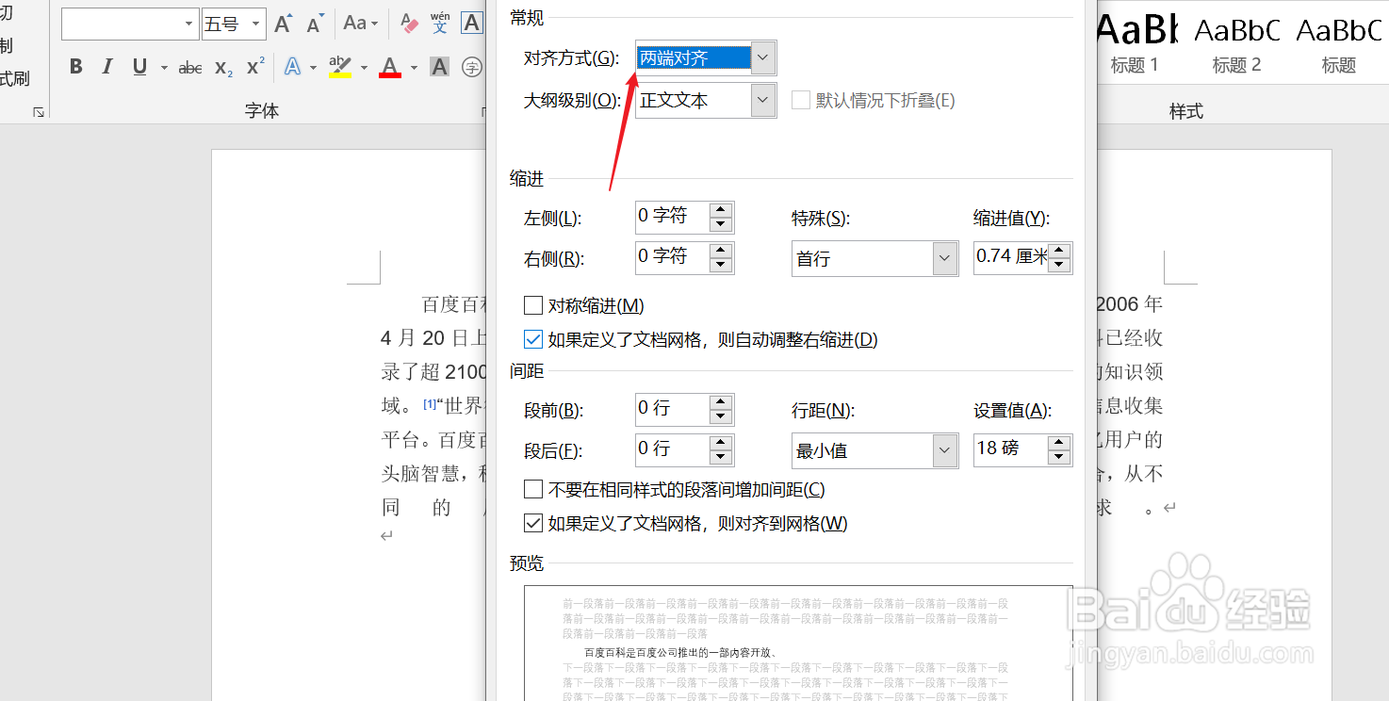Open the 行距 line spacing dropdown
Screen dimensions: 1389x701
[x=945, y=450]
